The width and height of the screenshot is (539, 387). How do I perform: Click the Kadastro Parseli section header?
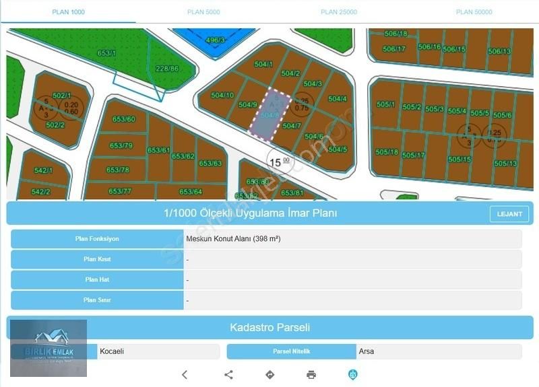coord(270,327)
